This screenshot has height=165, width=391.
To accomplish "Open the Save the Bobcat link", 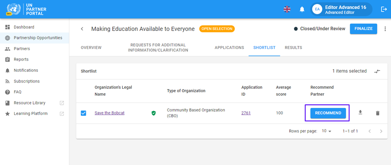I will [109, 113].
